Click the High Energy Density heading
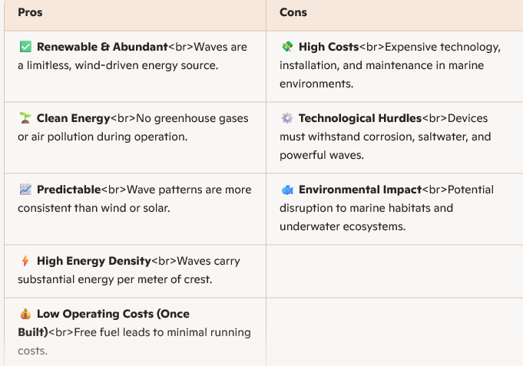The height and width of the screenshot is (366, 523). click(93, 261)
